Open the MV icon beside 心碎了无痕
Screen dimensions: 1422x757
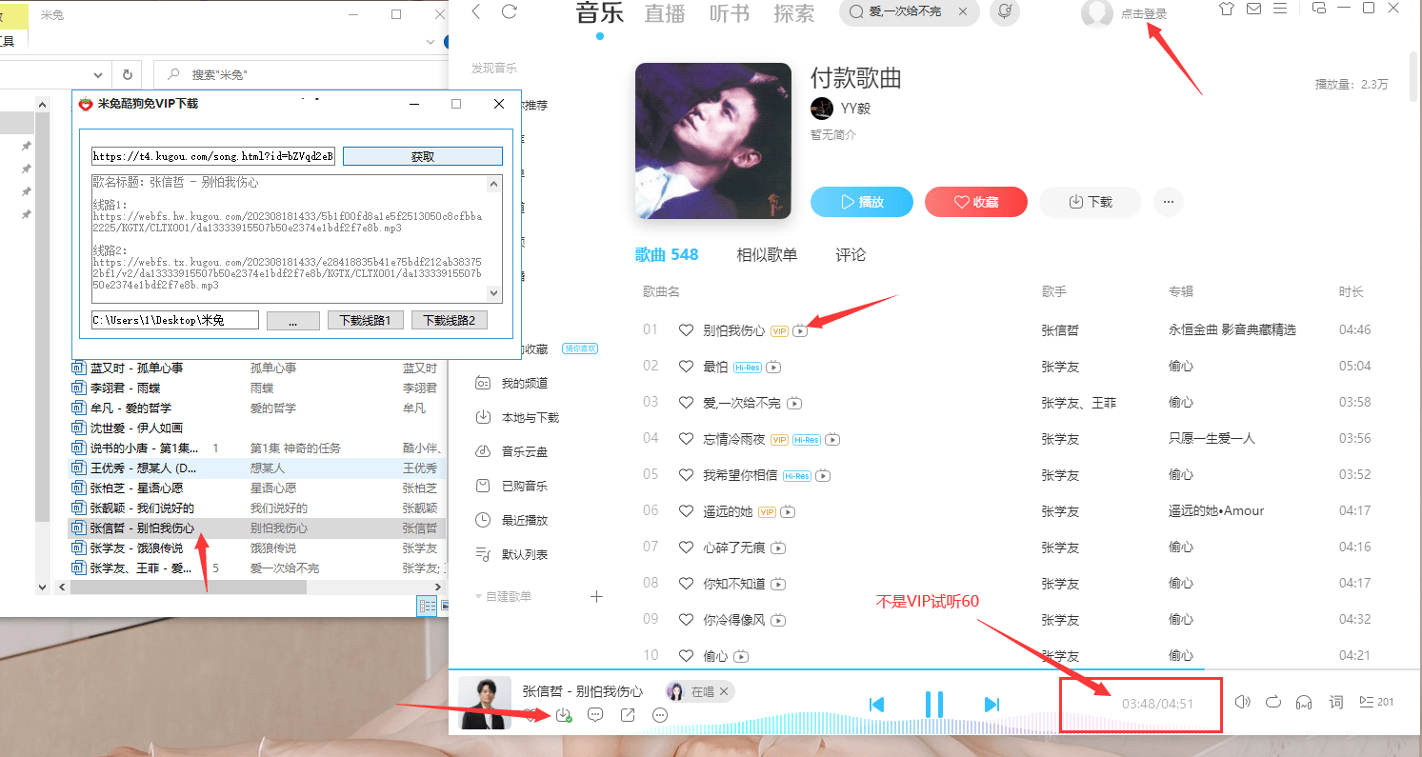pyautogui.click(x=778, y=548)
